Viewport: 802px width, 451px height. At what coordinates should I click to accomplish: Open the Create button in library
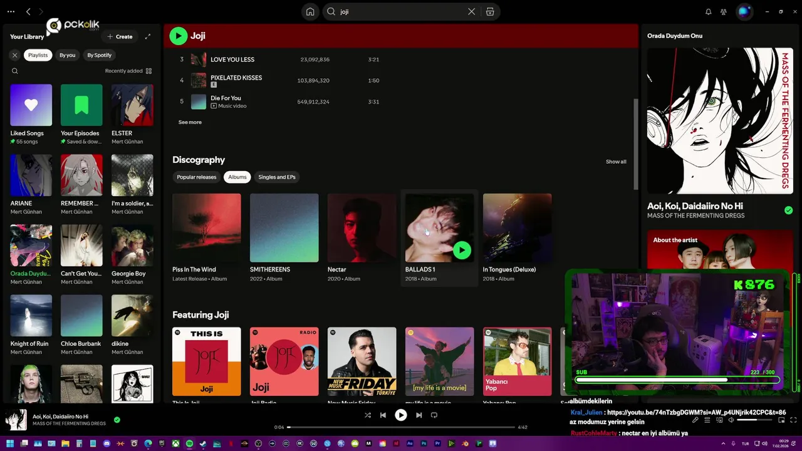(120, 36)
